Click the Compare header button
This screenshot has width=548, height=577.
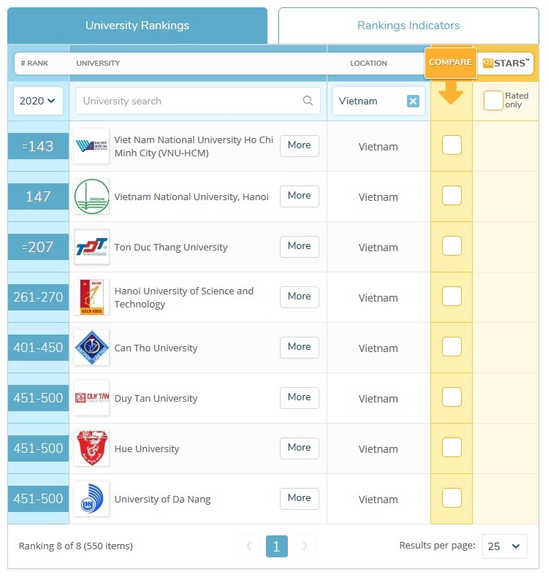coord(451,63)
